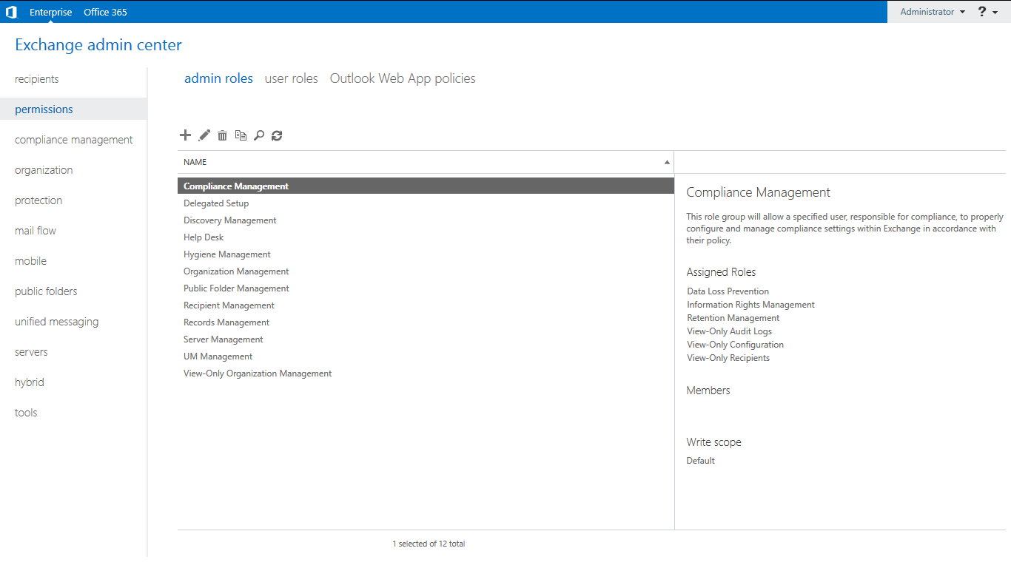Viewport: 1011px width, 568px height.
Task: Click the search magnifier icon
Action: coord(259,135)
